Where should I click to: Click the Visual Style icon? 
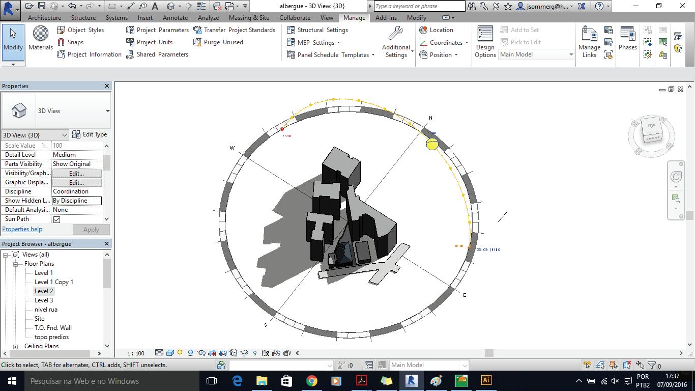(x=170, y=353)
